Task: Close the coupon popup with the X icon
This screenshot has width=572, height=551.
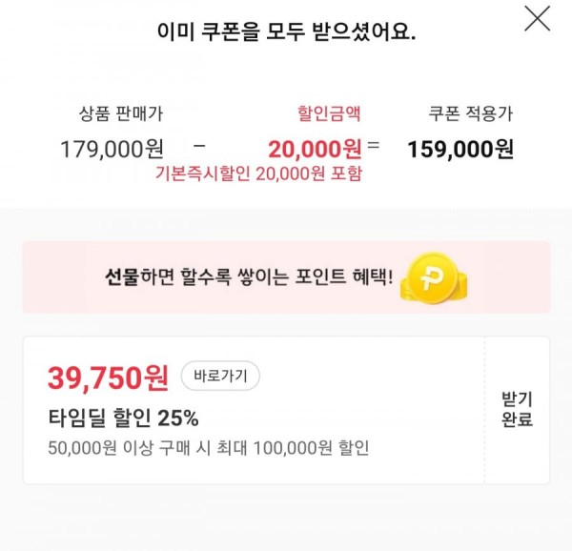Action: 537,18
